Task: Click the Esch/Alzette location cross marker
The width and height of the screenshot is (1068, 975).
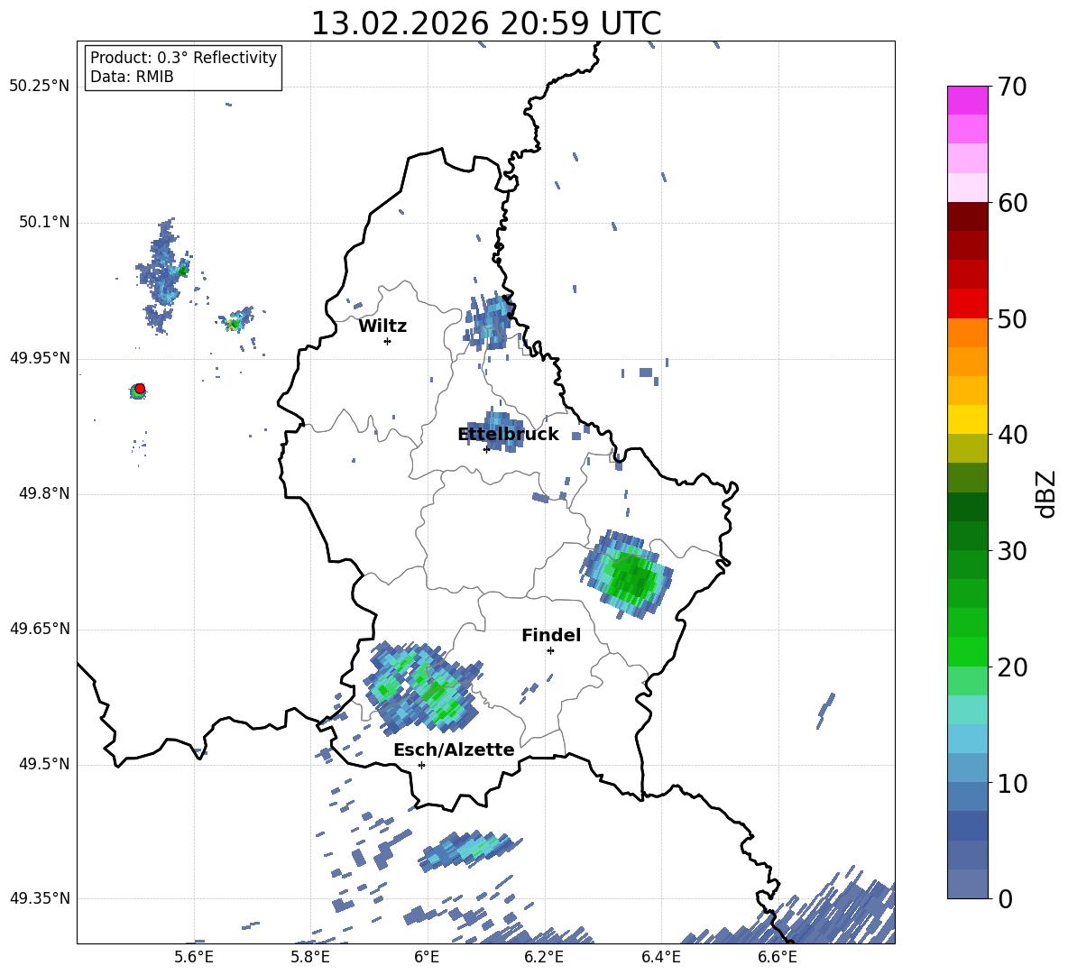Action: (x=421, y=765)
